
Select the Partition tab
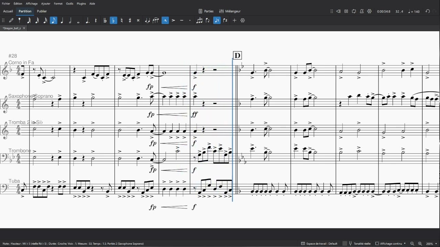tap(25, 11)
